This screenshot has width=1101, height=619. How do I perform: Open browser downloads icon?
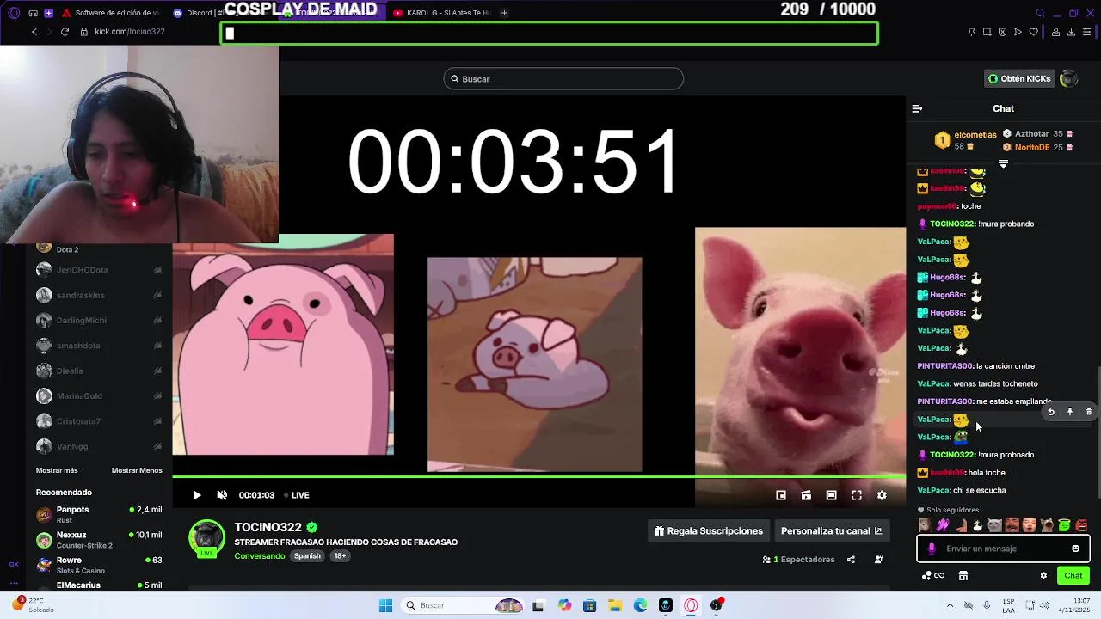pyautogui.click(x=1071, y=32)
